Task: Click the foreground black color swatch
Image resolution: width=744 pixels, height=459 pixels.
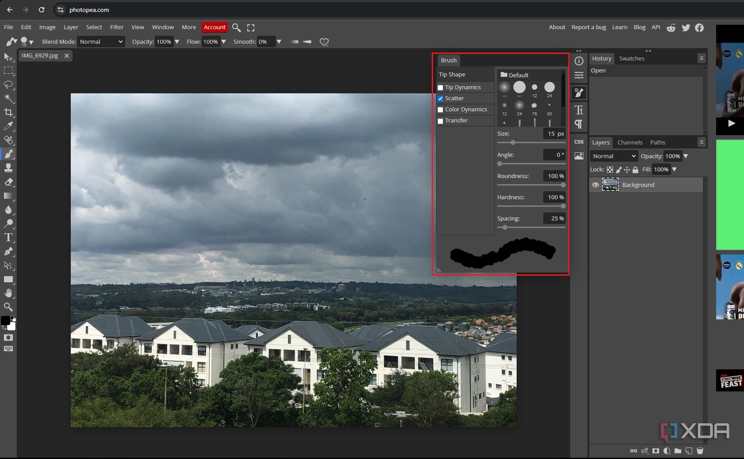Action: click(5, 321)
